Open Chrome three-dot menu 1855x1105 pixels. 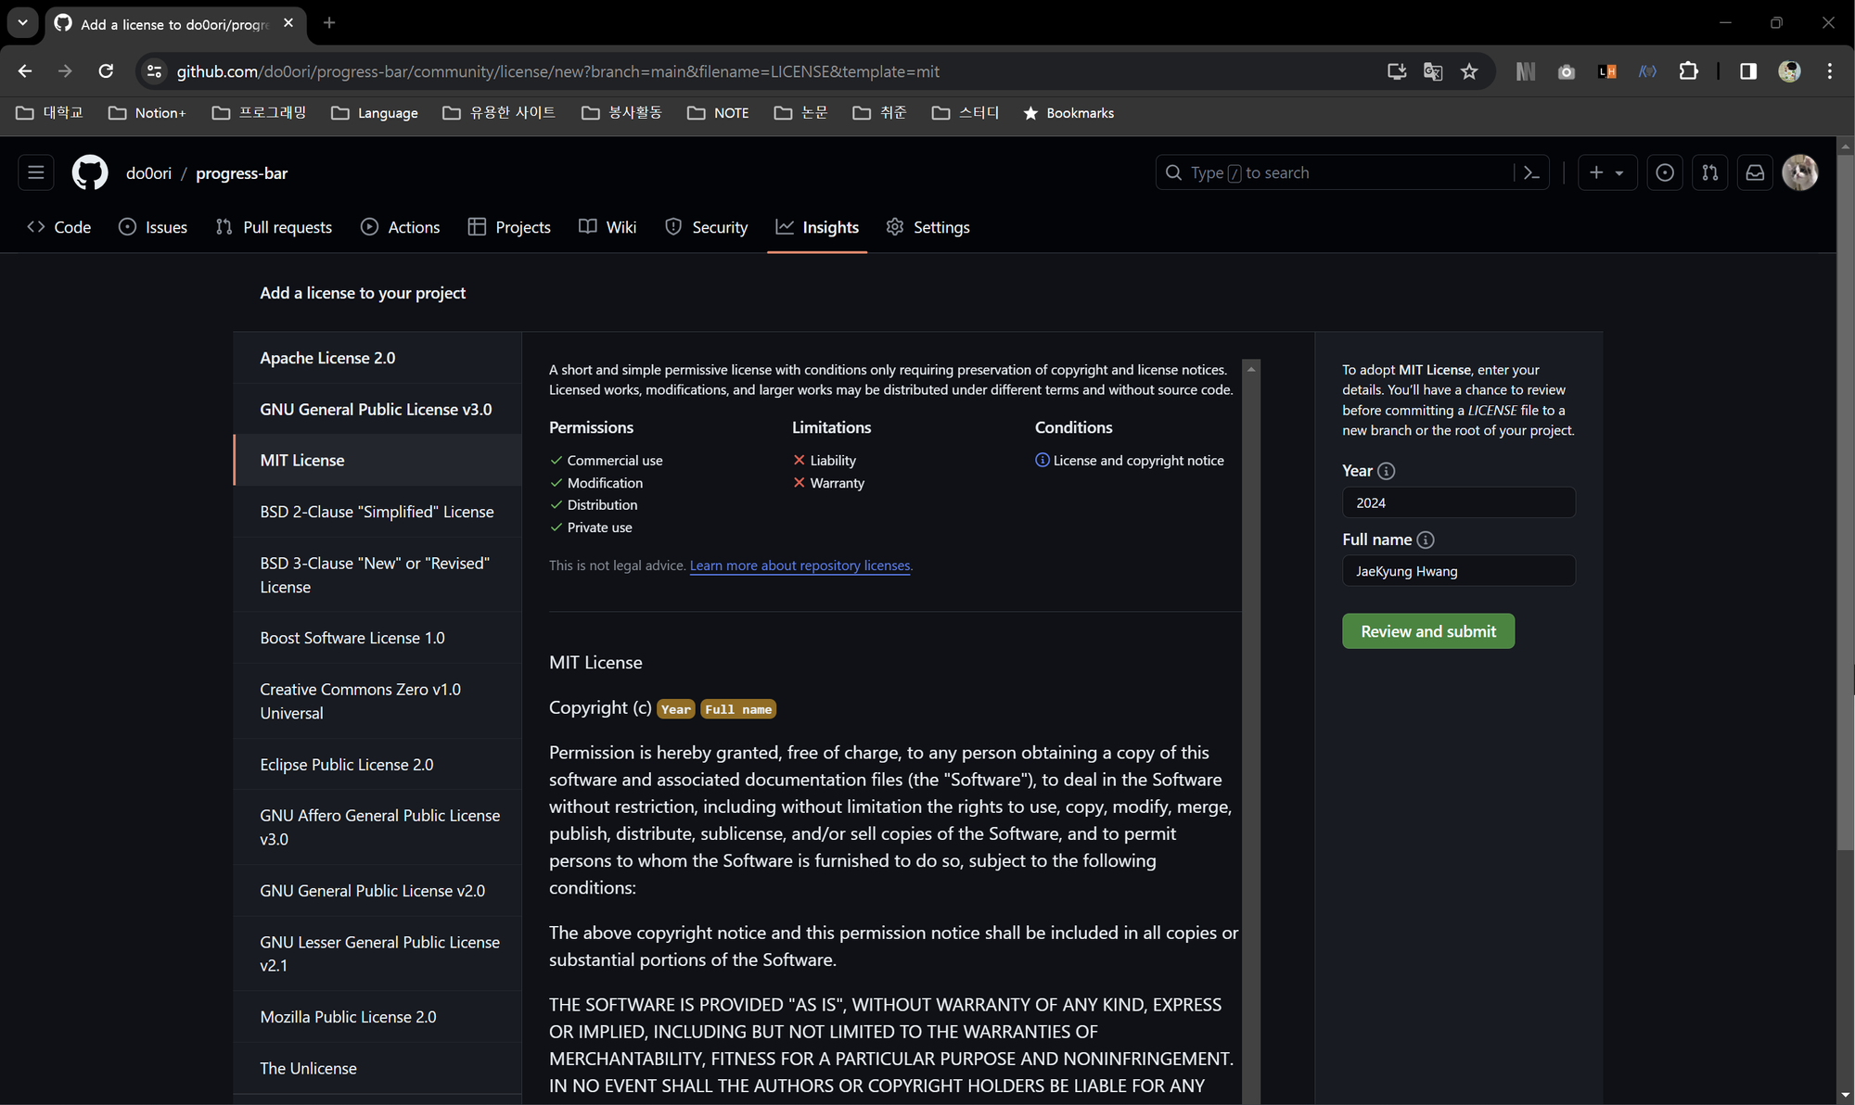click(x=1829, y=71)
